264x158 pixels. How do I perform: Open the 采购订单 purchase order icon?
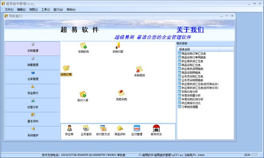tap(66, 71)
